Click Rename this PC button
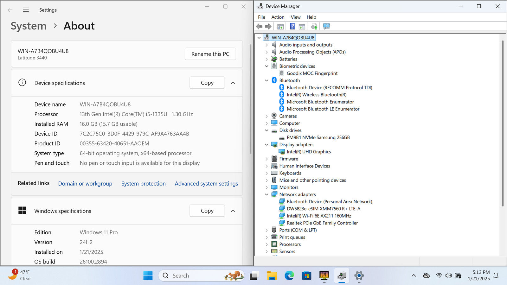The width and height of the screenshot is (507, 285). click(x=210, y=54)
